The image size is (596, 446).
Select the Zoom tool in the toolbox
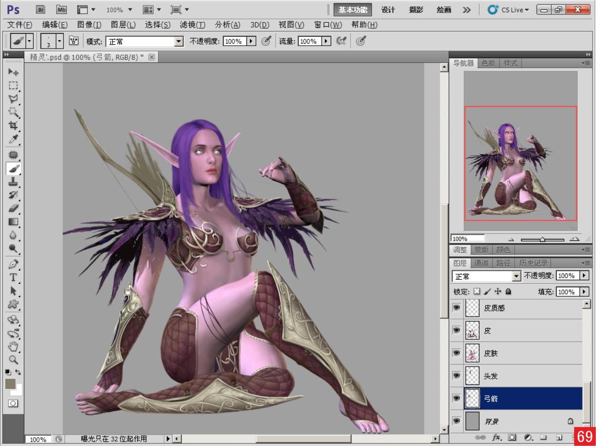13,360
